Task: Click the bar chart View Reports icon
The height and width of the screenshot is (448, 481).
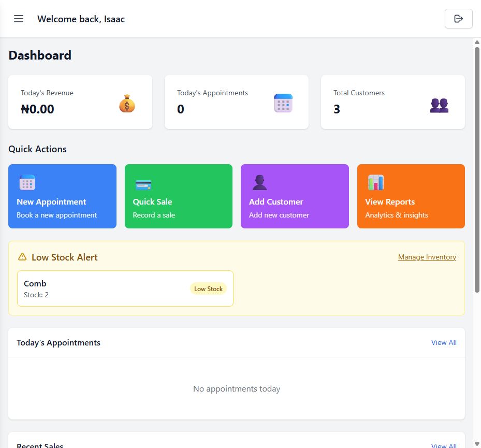Action: coord(375,182)
